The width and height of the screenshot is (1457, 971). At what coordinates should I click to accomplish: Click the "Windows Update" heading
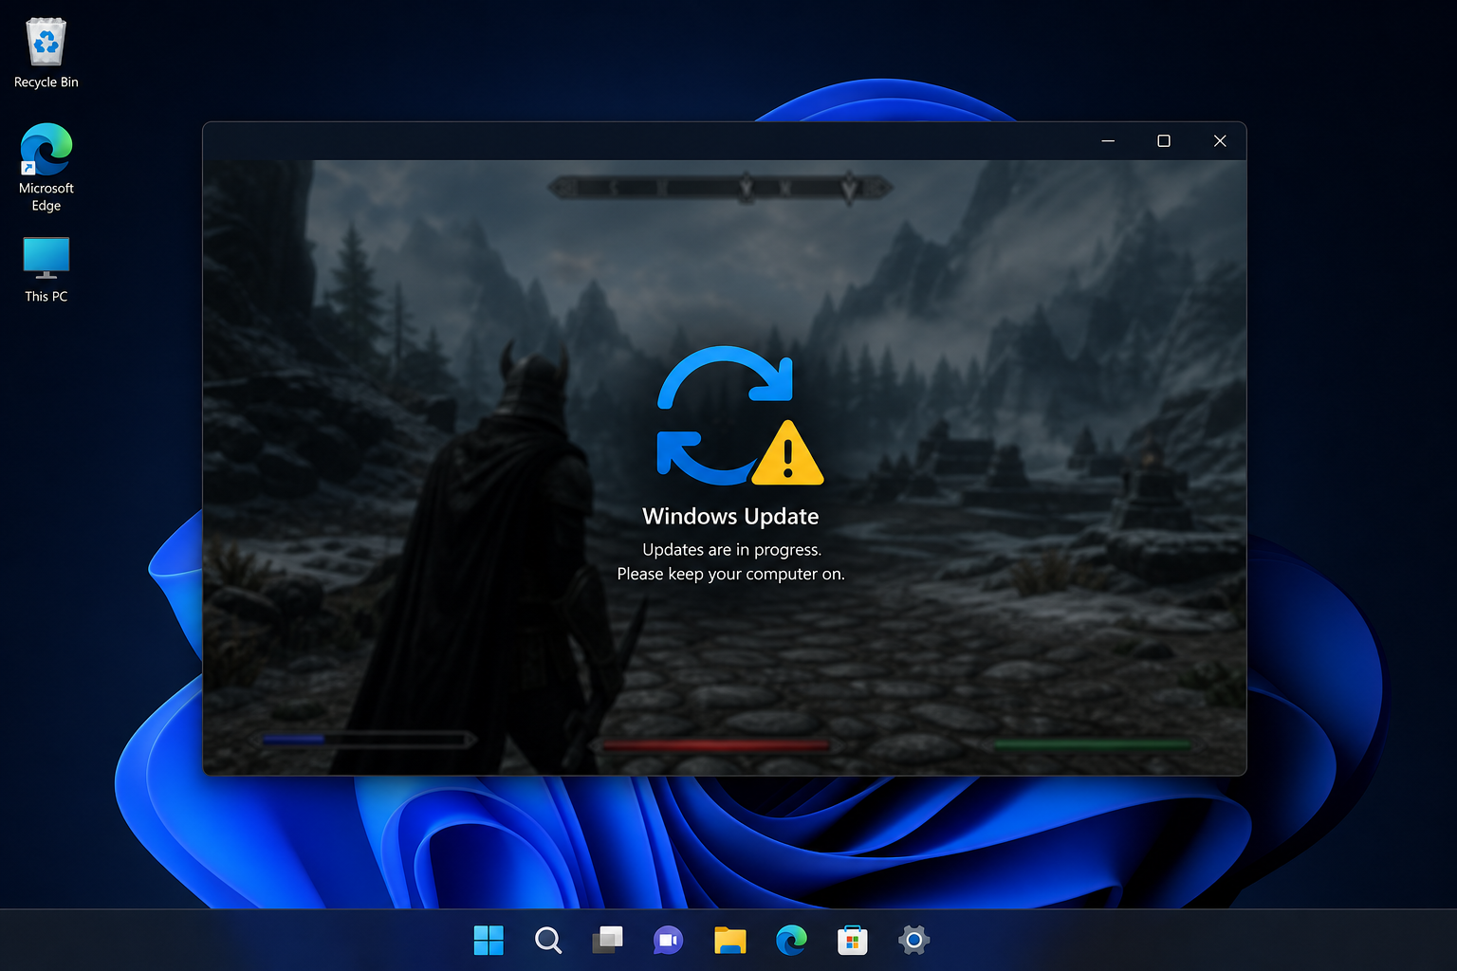click(730, 517)
